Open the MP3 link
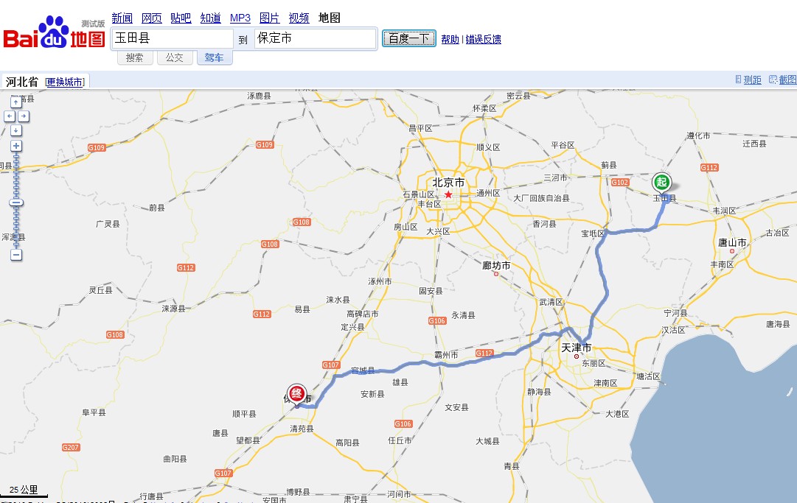The height and width of the screenshot is (503, 797). point(240,18)
